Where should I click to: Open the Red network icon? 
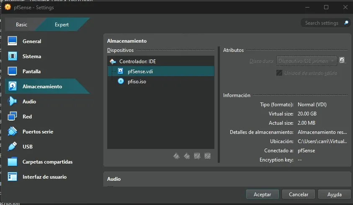tap(12, 116)
